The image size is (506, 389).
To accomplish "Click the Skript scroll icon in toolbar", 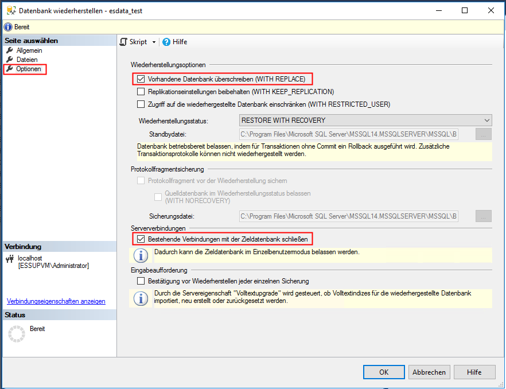I will pos(123,42).
